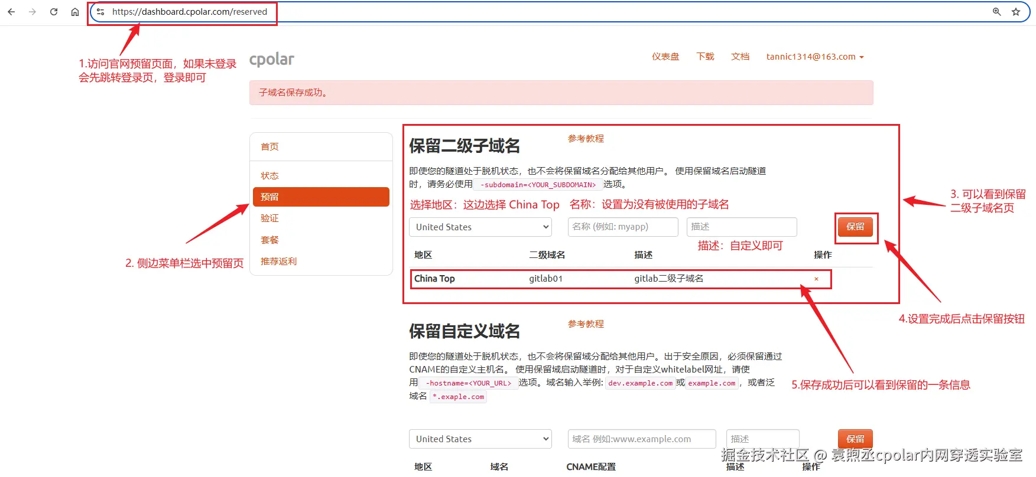Viewport: 1036px width, 477px height.
Task: Click the -subdomain=<YOUR_SUBDOMAIN> code snippet
Action: click(538, 185)
